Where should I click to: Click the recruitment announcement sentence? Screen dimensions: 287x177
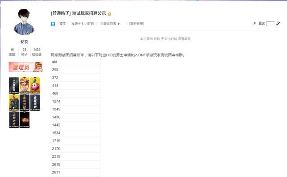tap(118, 55)
